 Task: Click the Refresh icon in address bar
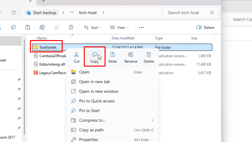[14, 13]
